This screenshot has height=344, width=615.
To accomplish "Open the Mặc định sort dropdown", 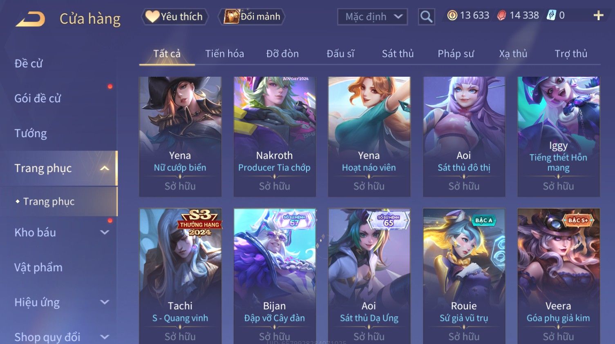I will [x=372, y=17].
